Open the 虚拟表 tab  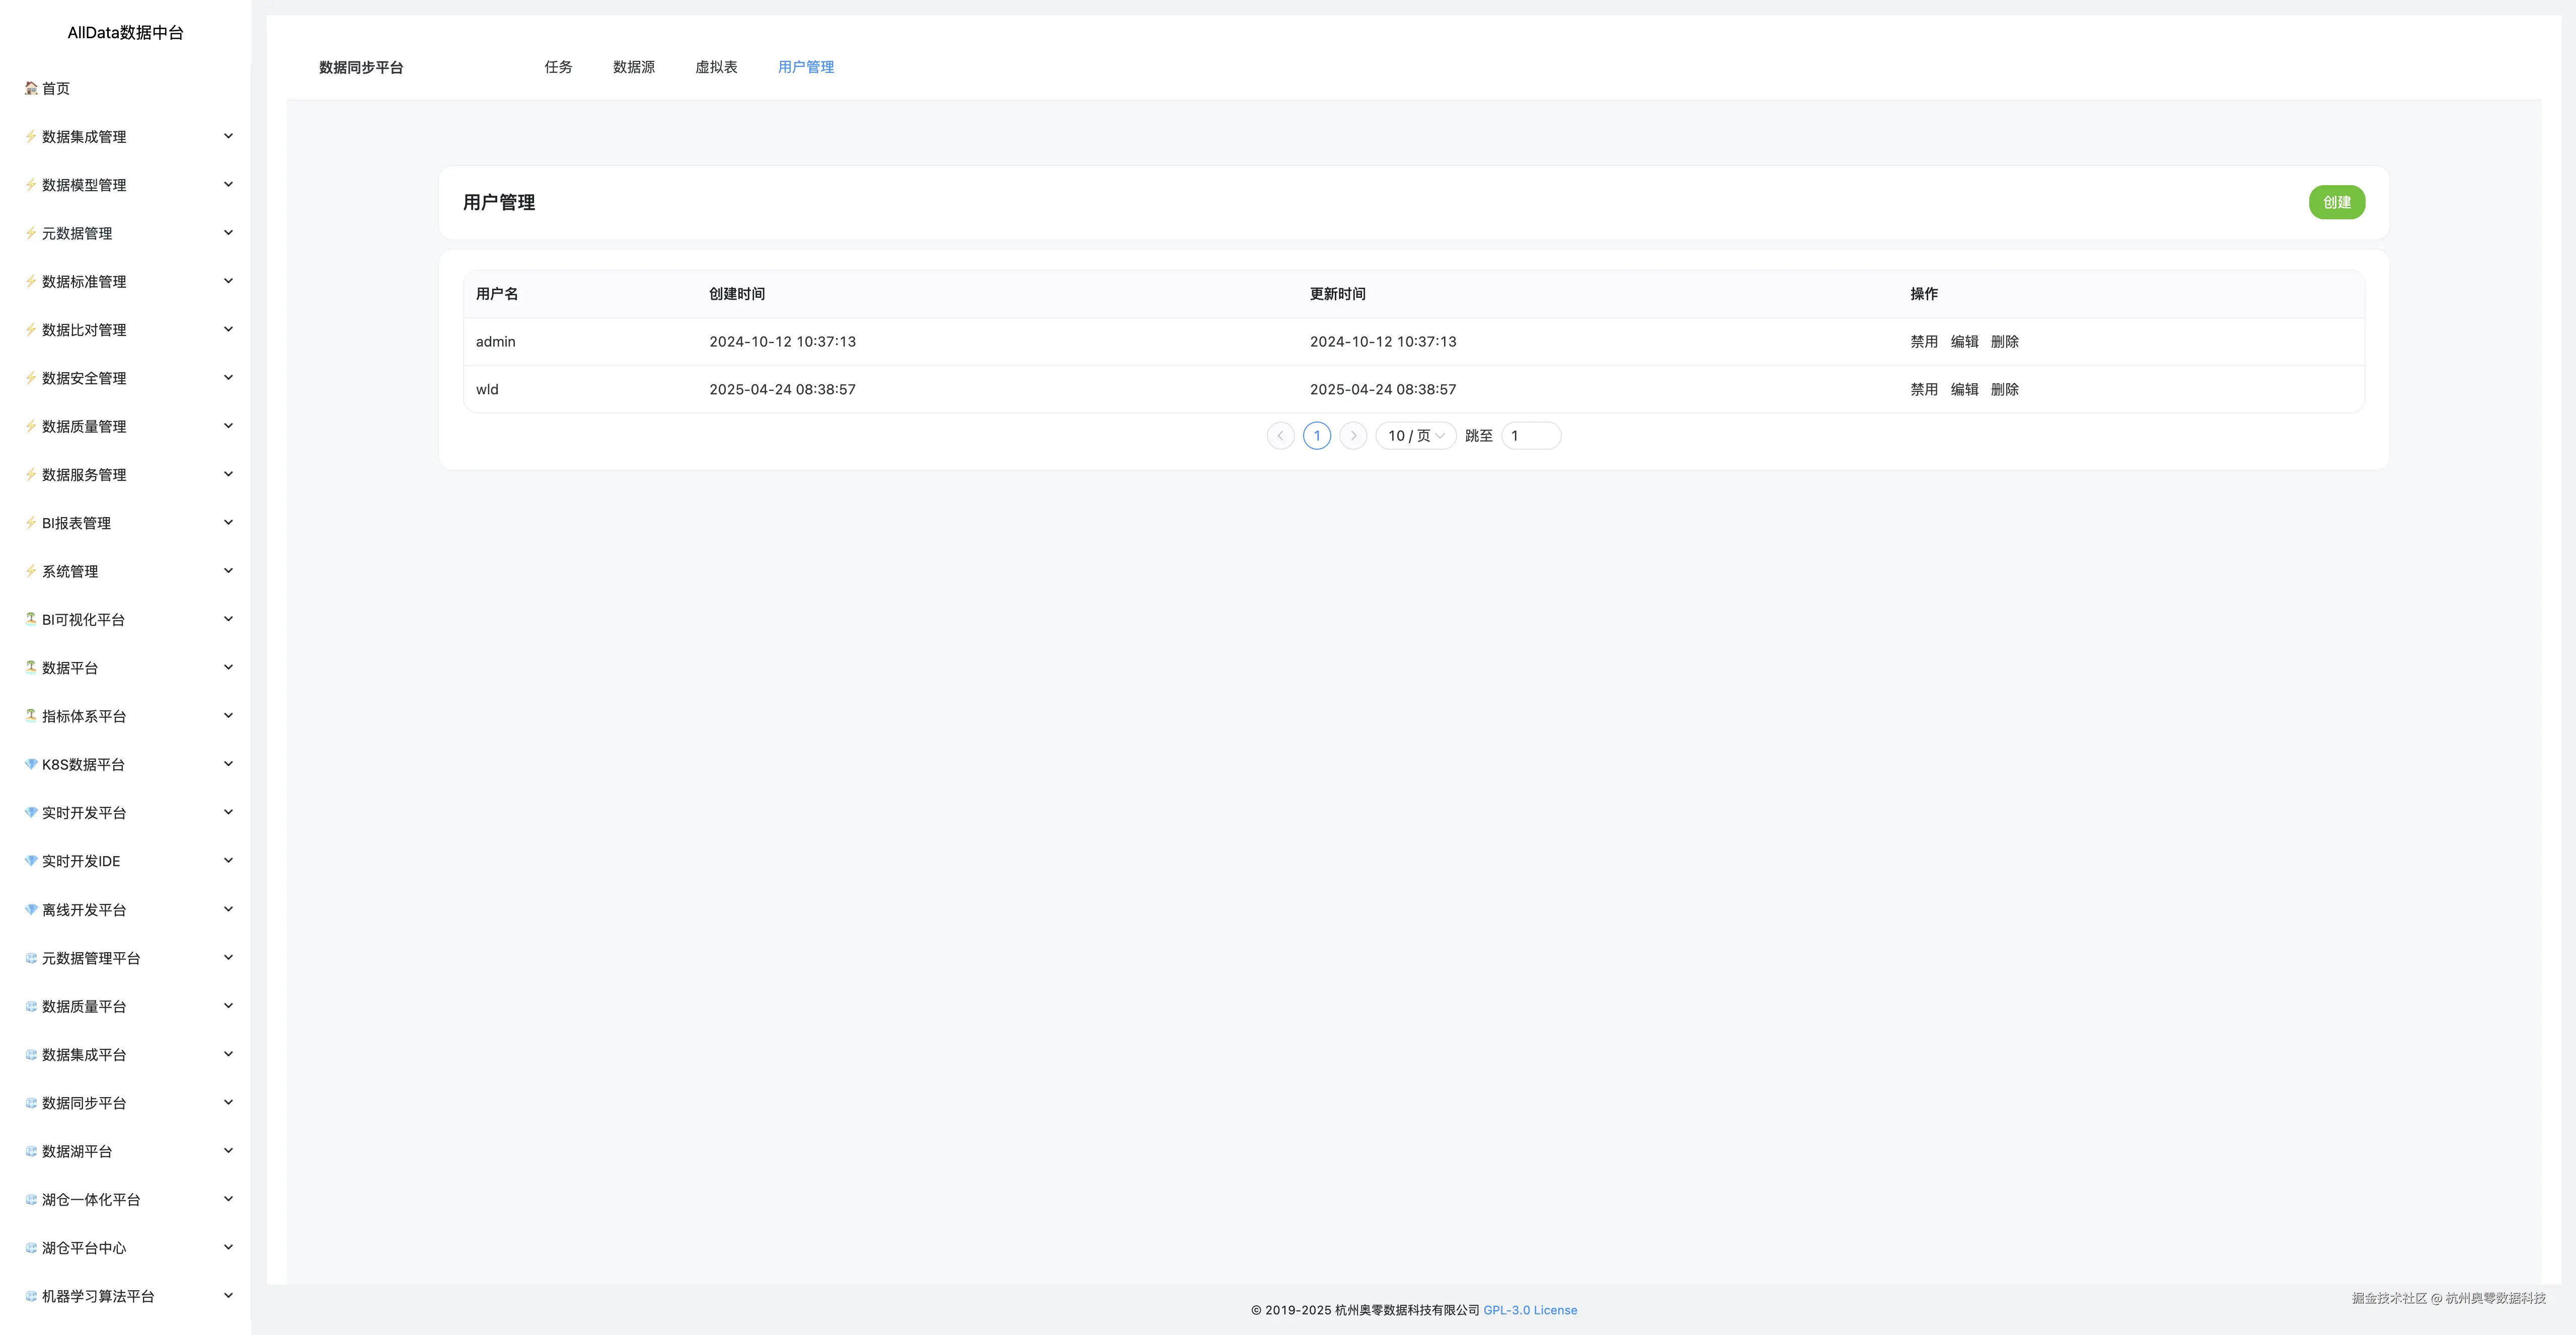pos(716,67)
